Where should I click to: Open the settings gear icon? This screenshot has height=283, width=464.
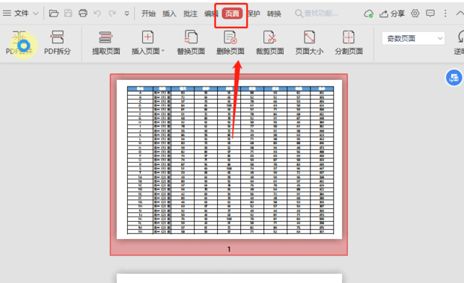(415, 13)
